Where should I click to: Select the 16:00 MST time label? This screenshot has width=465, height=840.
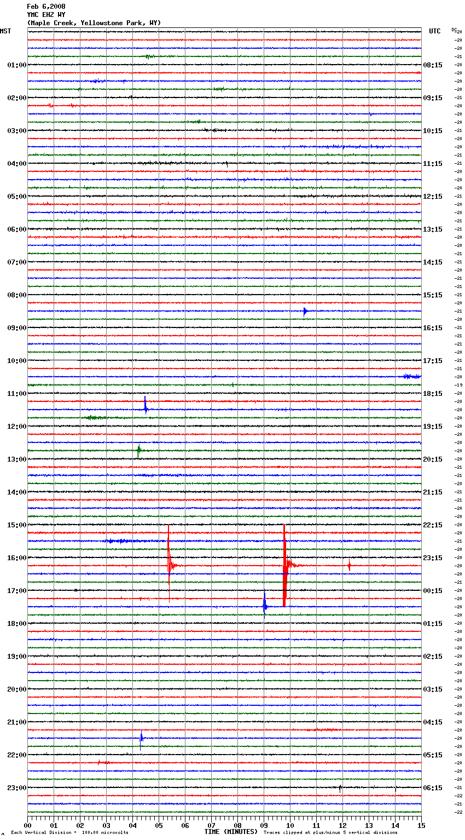pyautogui.click(x=17, y=558)
